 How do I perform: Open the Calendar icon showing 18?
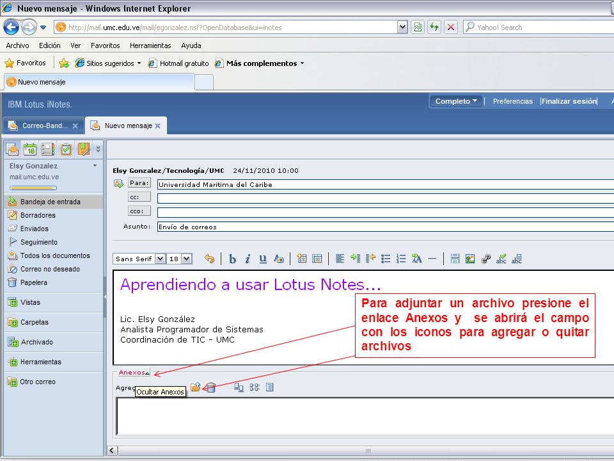pyautogui.click(x=30, y=149)
